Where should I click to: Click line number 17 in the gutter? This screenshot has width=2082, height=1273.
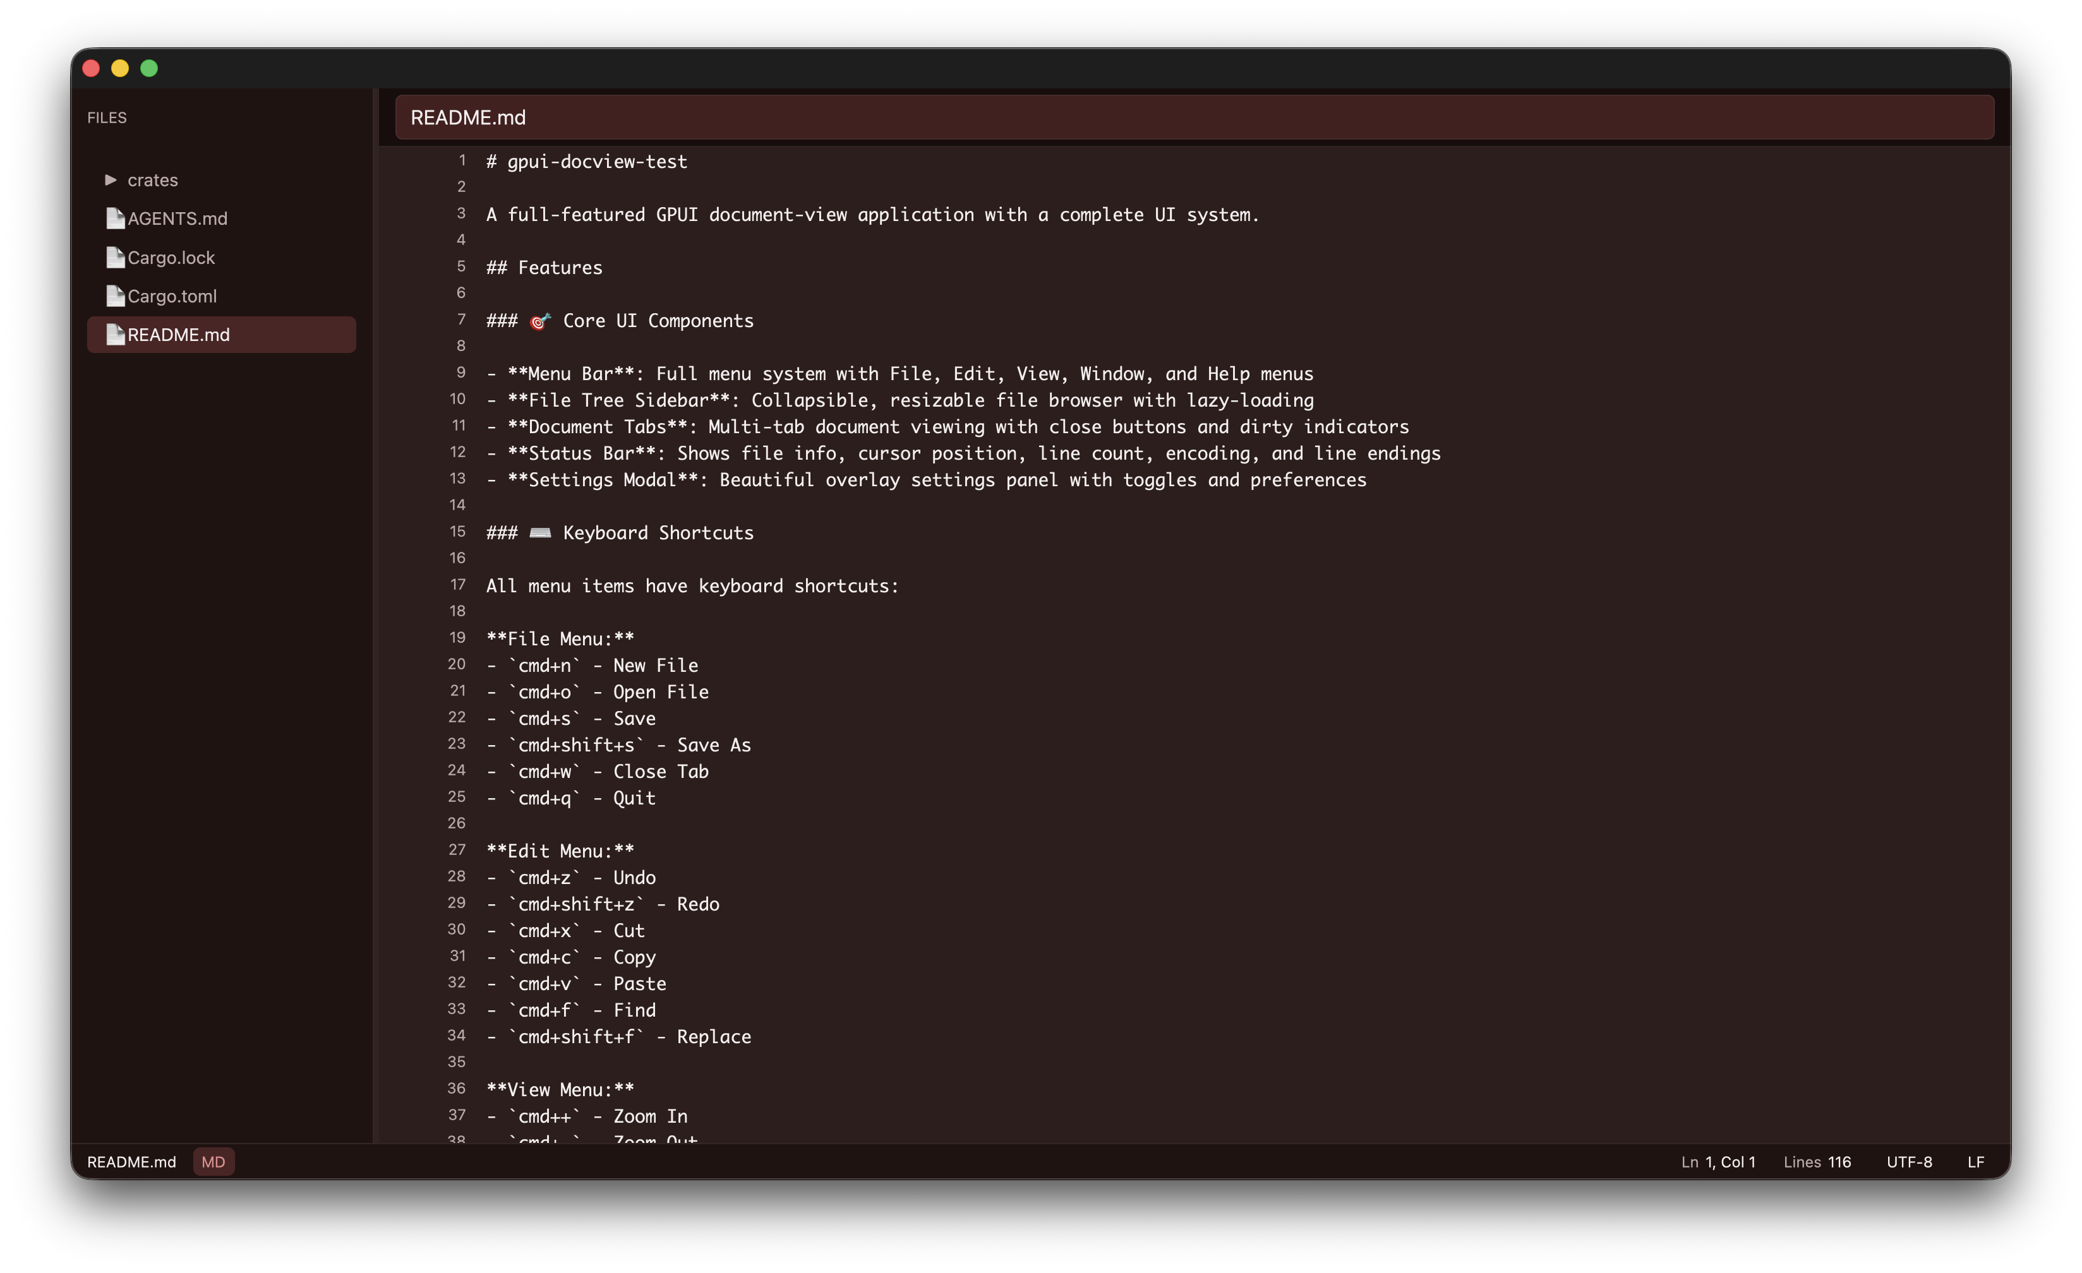[458, 585]
